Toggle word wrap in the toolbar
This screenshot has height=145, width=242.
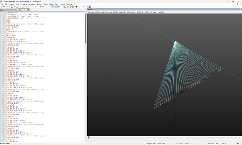(53, 7)
